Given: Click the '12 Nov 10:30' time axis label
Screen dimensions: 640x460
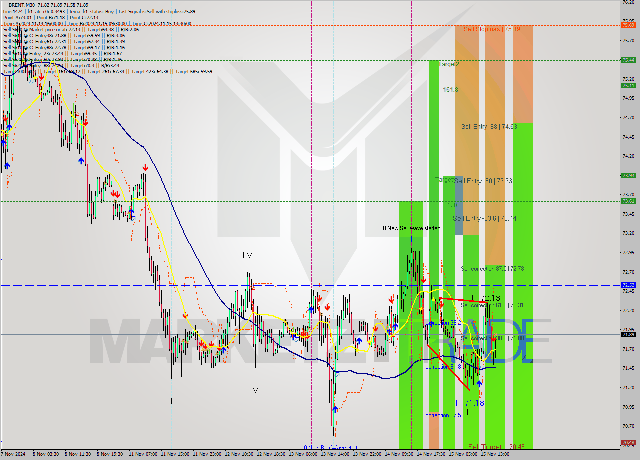Looking at the screenshot, I should pyautogui.click(x=238, y=454).
